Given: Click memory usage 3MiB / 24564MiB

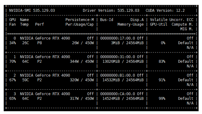Looking at the screenshot, I should click(127, 43).
